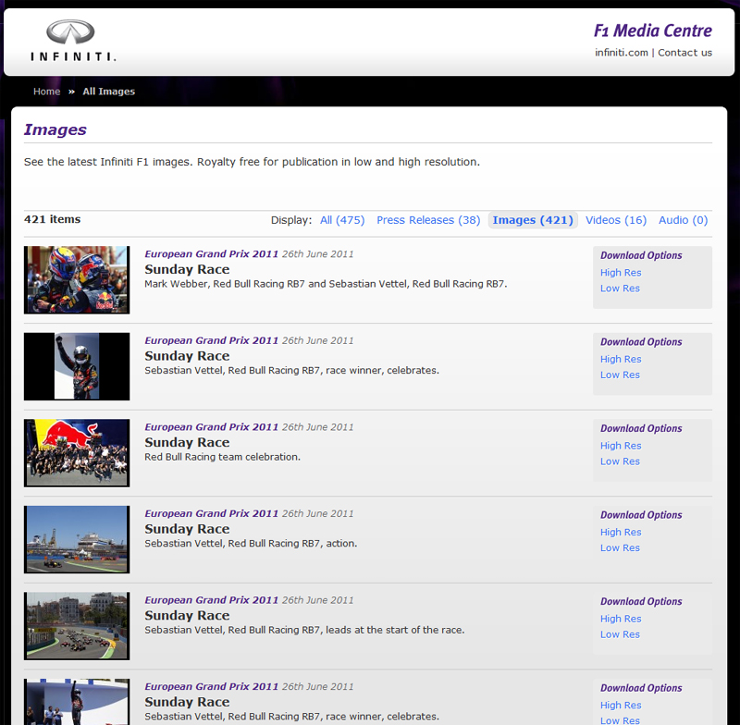This screenshot has width=740, height=725.
Task: Filter by Press Releases (38)
Action: point(428,220)
